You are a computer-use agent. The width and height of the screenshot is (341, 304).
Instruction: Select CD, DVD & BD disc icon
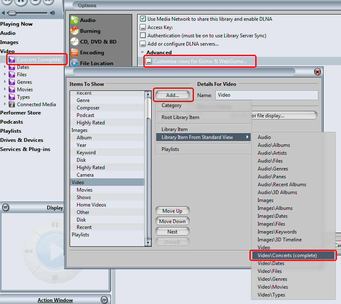pos(75,41)
